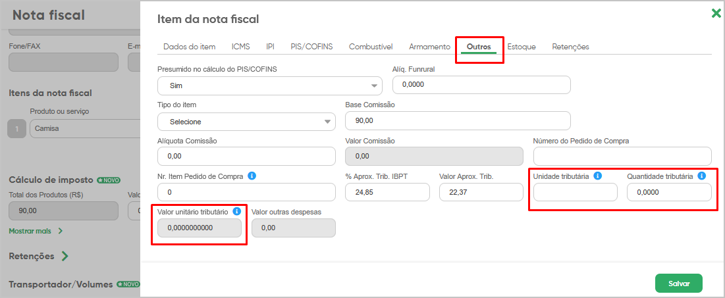The height and width of the screenshot is (298, 725).
Task: Expand Mostrar mais link
Action: [36, 230]
